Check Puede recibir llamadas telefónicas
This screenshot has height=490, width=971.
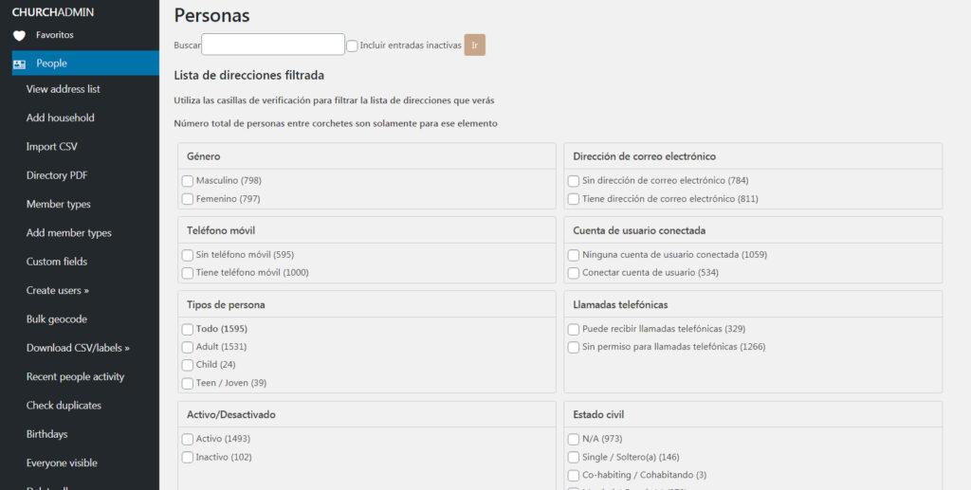point(574,329)
